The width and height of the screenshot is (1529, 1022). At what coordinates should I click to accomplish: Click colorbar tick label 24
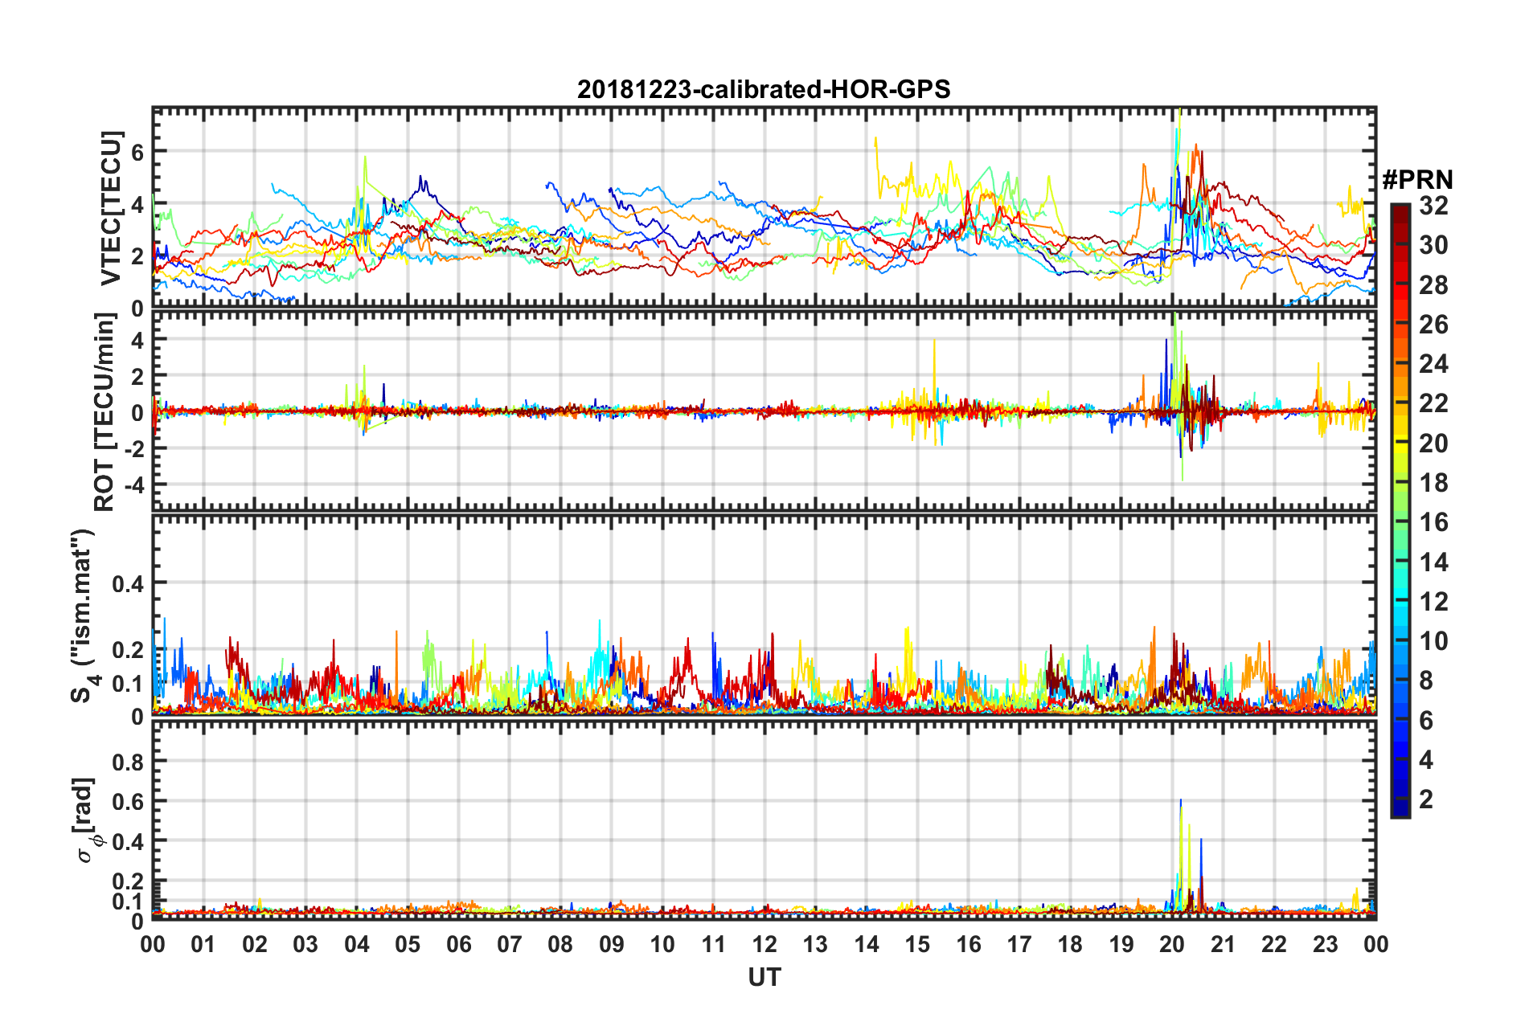(x=1433, y=364)
